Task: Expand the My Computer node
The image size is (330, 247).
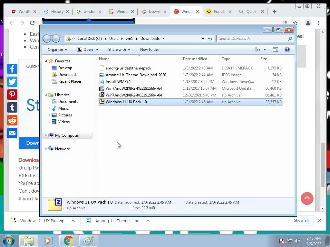Action: click(46, 135)
